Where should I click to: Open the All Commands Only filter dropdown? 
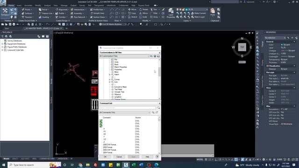coord(125,112)
